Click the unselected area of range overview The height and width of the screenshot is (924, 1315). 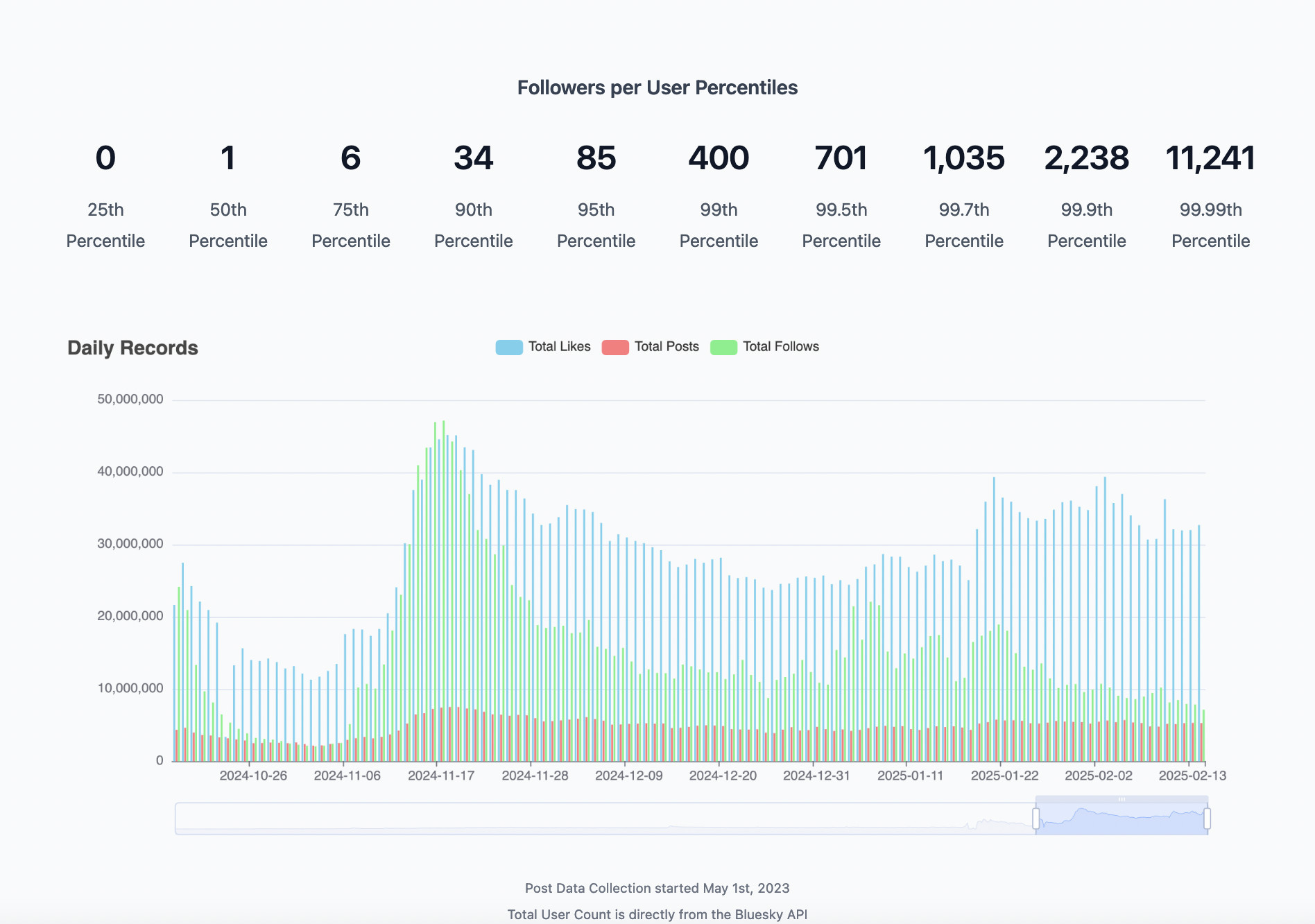605,819
